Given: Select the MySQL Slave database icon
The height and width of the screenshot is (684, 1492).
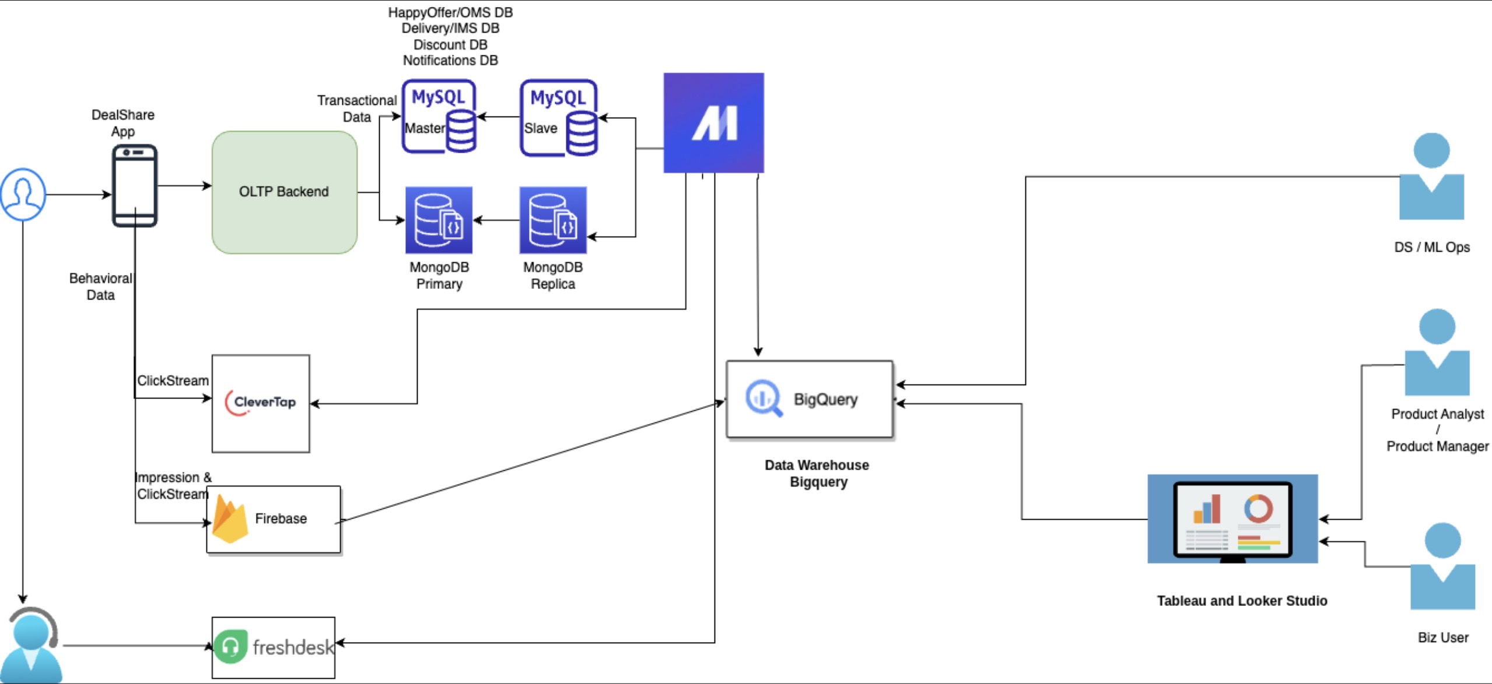Looking at the screenshot, I should tap(559, 118).
